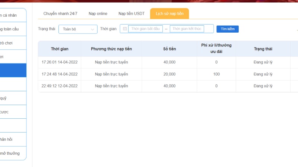
Task: Open the mở thưởng sidebar item
Action: click(13, 153)
